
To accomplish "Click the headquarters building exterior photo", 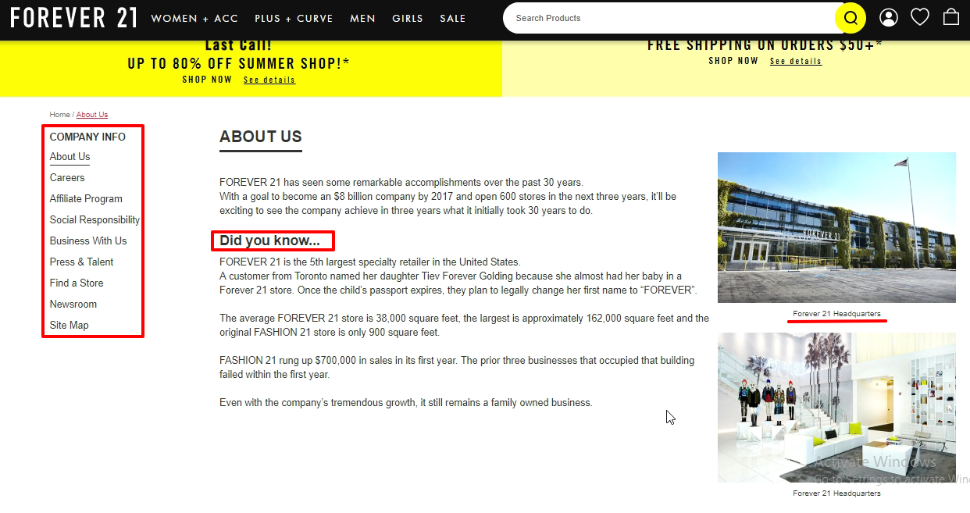I will click(x=836, y=227).
